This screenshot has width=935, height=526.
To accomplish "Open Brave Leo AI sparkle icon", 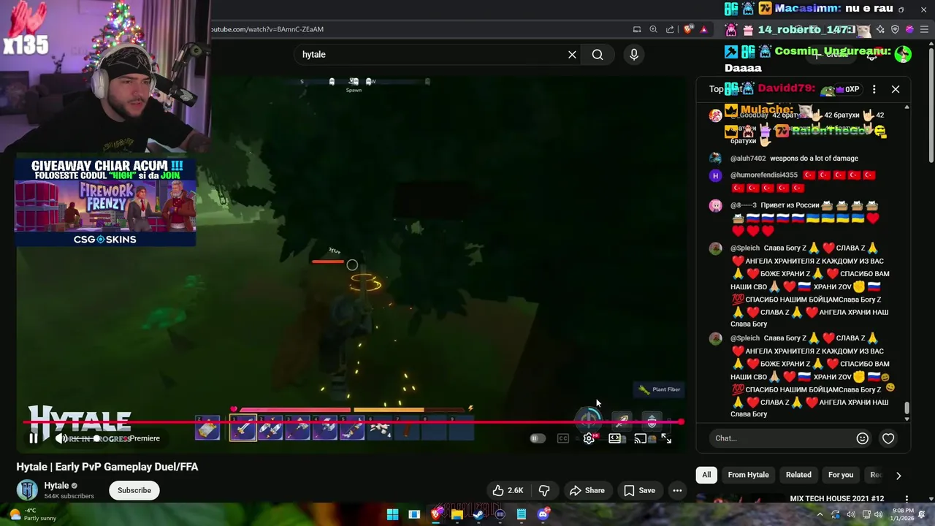I will tap(880, 29).
